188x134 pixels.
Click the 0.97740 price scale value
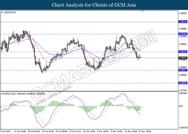coord(183,91)
